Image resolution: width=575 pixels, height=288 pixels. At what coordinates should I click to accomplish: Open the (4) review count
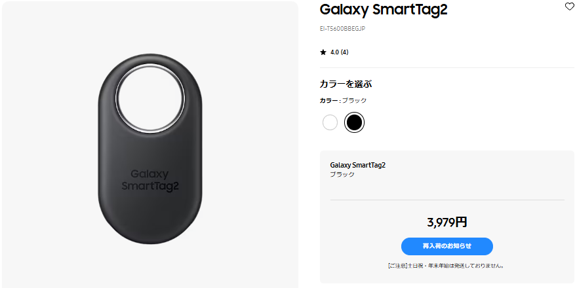(x=344, y=52)
